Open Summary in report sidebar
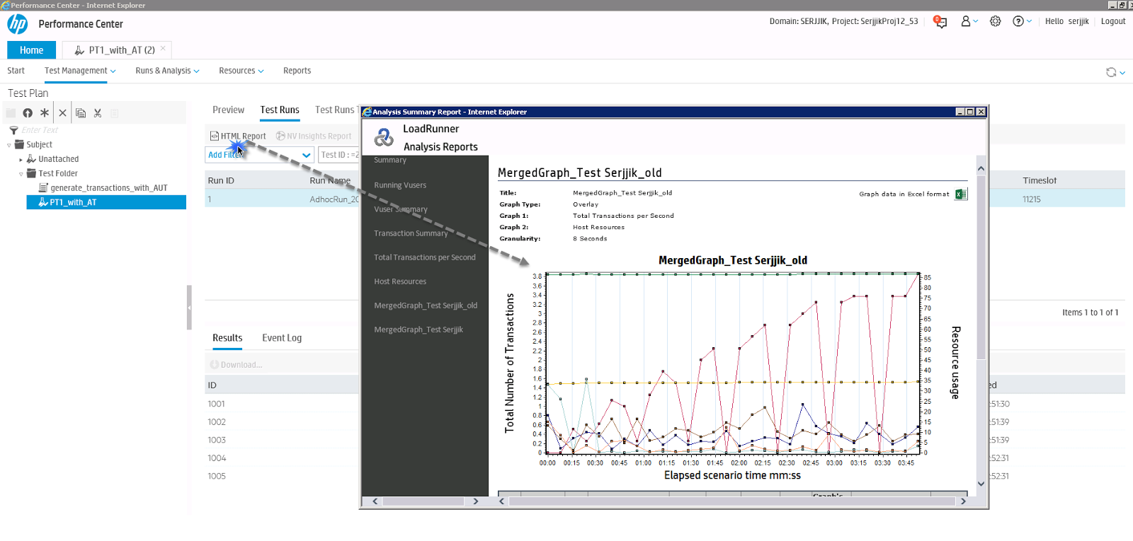The height and width of the screenshot is (541, 1133). 390,161
